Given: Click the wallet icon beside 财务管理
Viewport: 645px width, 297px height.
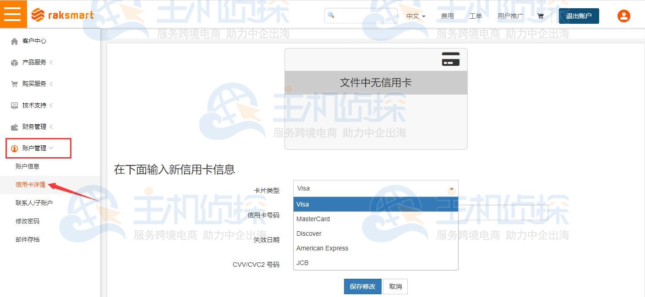Looking at the screenshot, I should tap(14, 127).
